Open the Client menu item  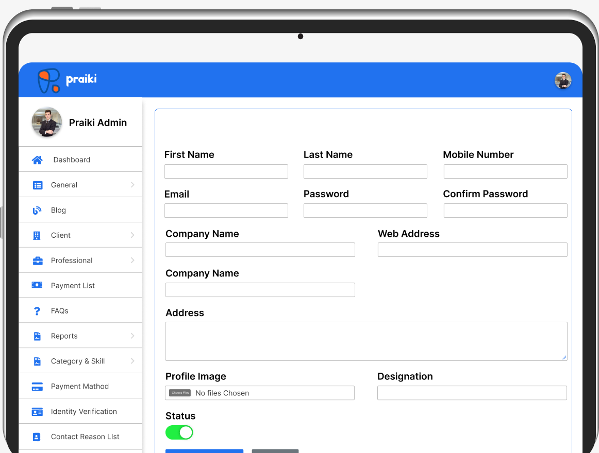point(80,235)
